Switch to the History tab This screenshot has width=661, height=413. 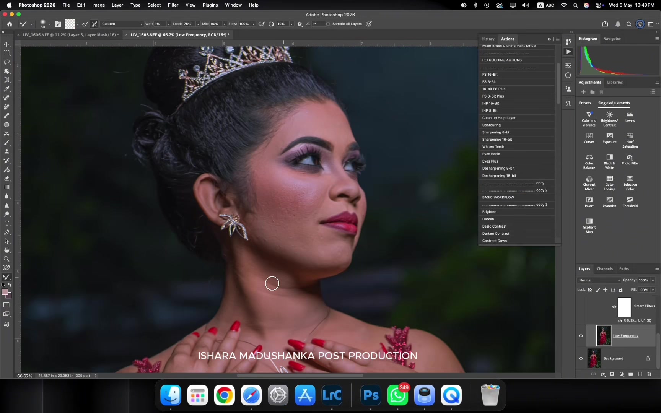488,39
